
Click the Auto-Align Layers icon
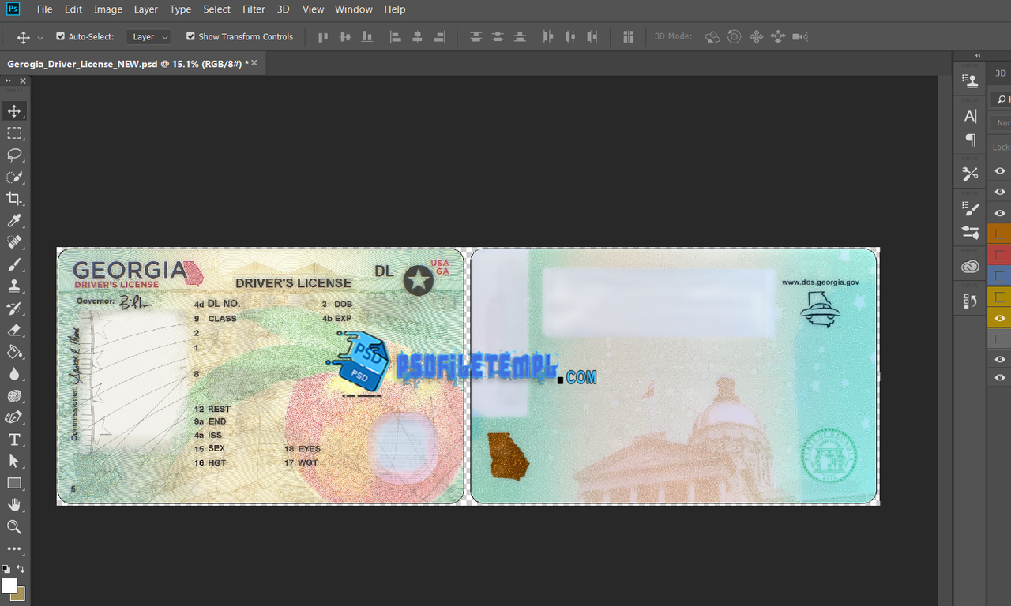click(629, 36)
